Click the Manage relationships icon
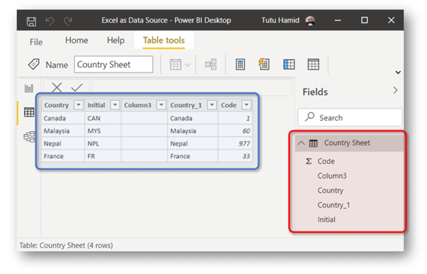The image size is (427, 274). coord(211,65)
